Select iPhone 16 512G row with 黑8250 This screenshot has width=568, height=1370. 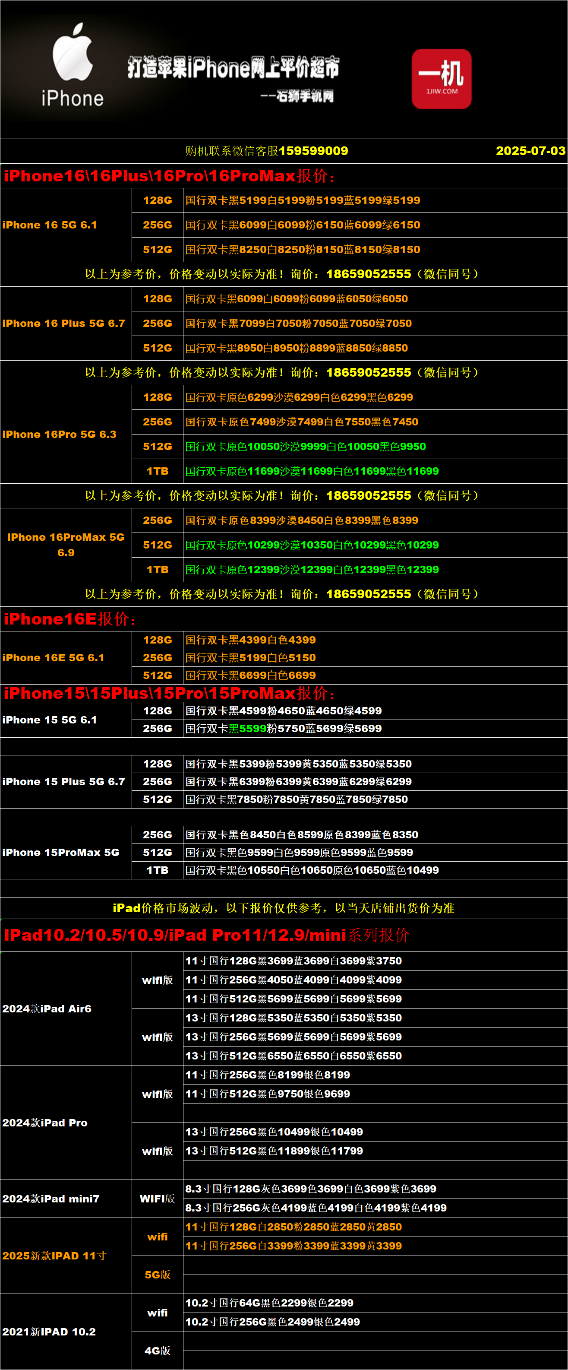click(x=375, y=250)
